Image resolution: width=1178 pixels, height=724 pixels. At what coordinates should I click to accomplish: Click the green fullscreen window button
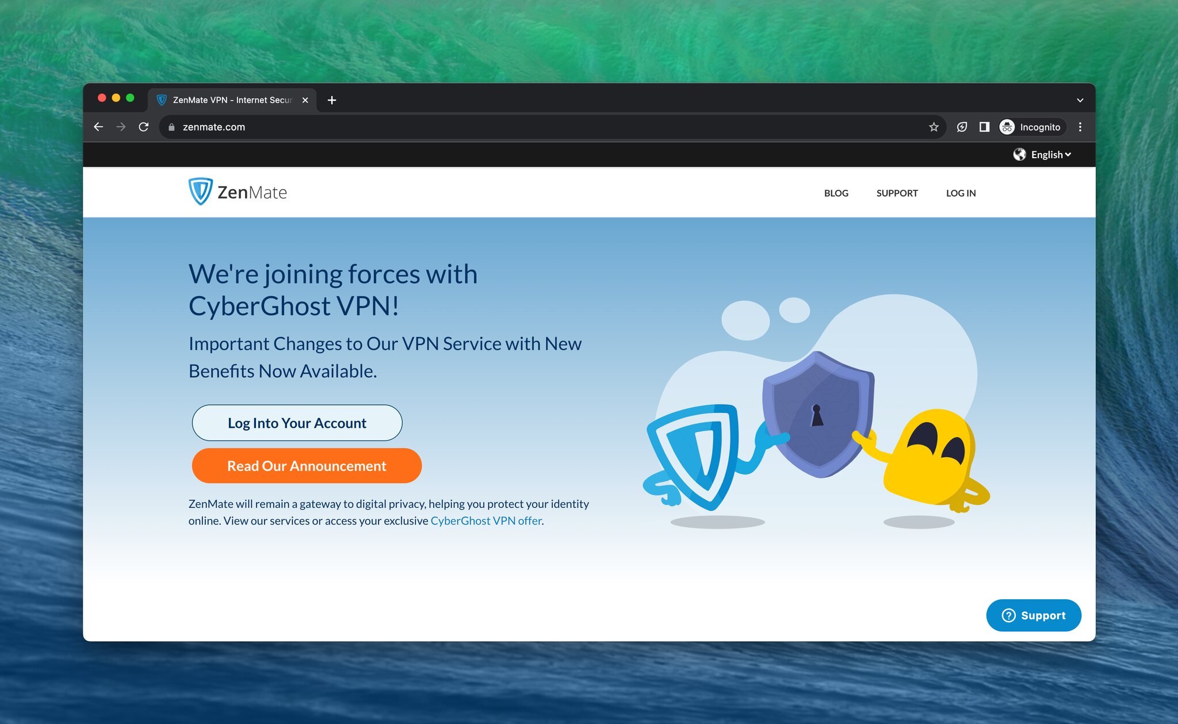point(130,98)
